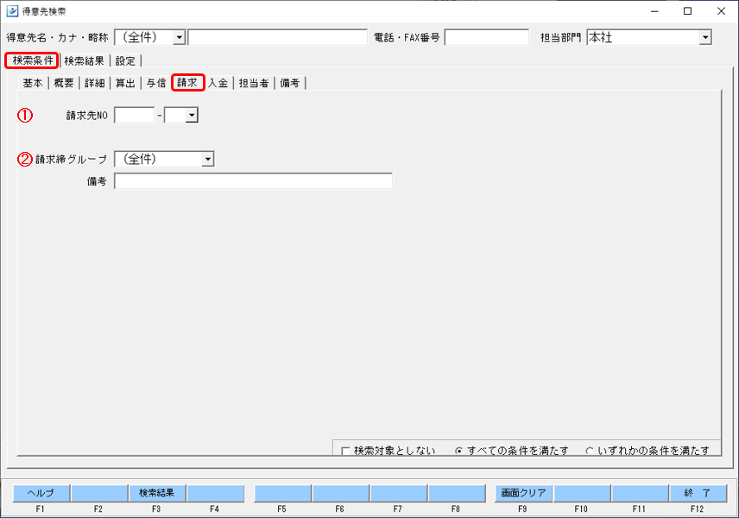Click the 電話・FAX番号 input field

tap(486, 38)
